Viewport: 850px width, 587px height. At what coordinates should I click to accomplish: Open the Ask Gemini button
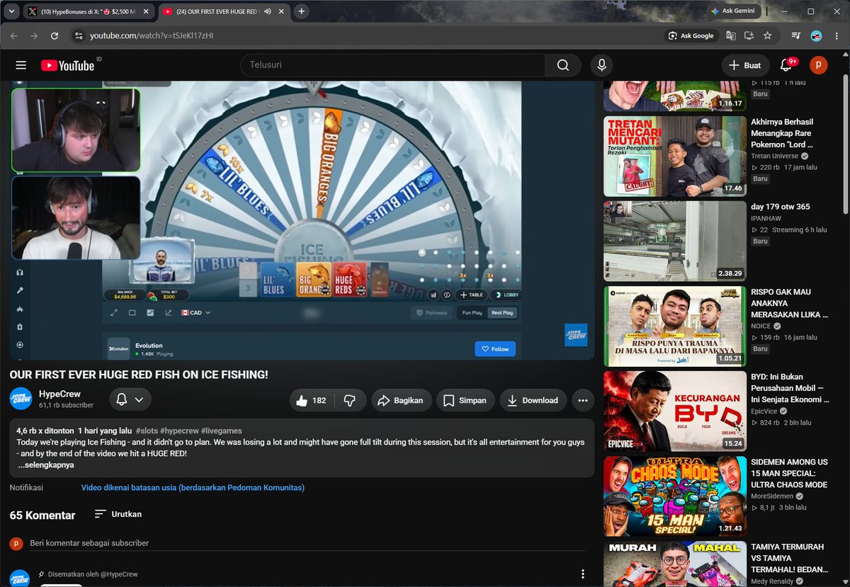click(732, 11)
